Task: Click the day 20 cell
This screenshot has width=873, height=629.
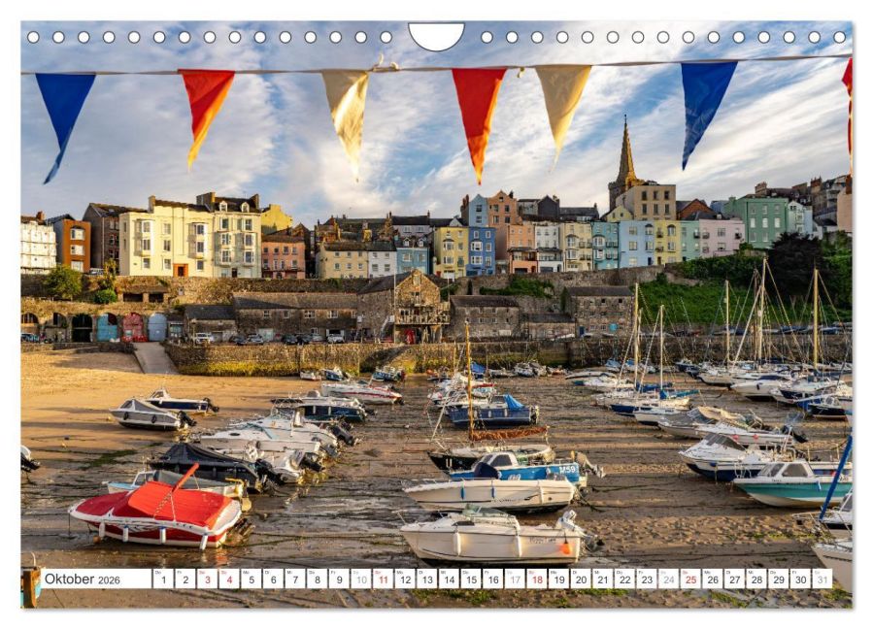Action: coord(581,579)
